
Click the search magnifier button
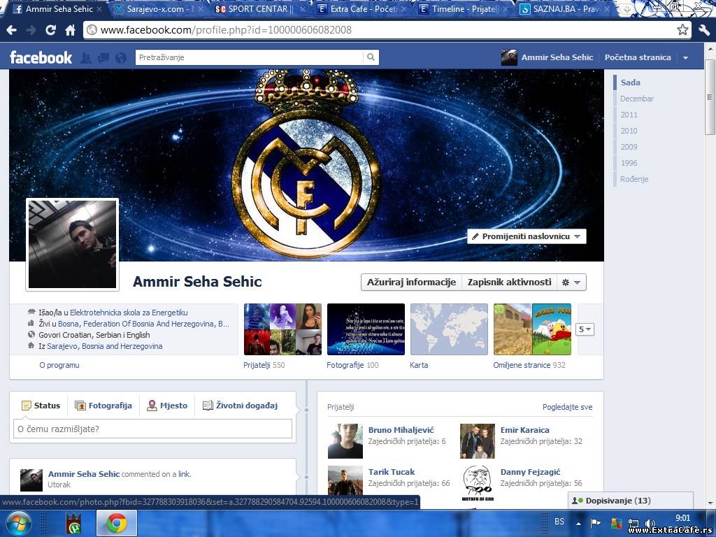click(x=371, y=57)
